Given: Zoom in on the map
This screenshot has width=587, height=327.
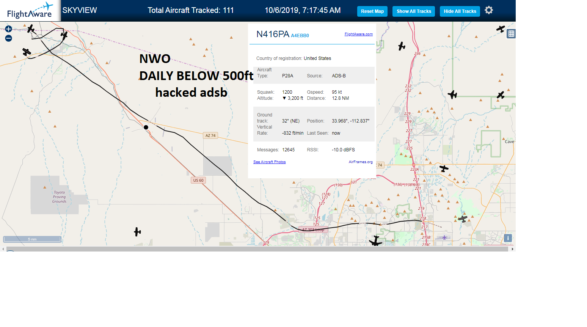Looking at the screenshot, I should click(8, 29).
